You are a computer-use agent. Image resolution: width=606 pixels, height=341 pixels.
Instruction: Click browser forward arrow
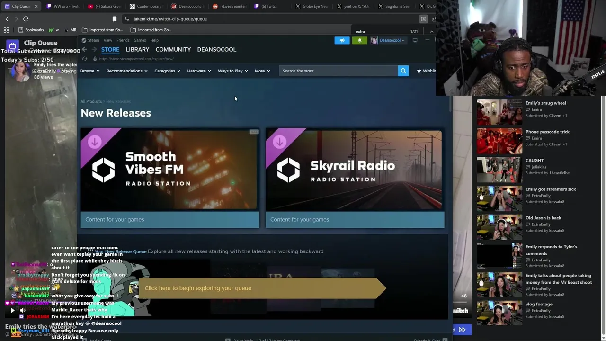[x=16, y=19]
